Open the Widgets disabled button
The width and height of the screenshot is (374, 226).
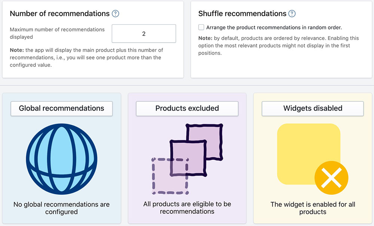click(313, 109)
